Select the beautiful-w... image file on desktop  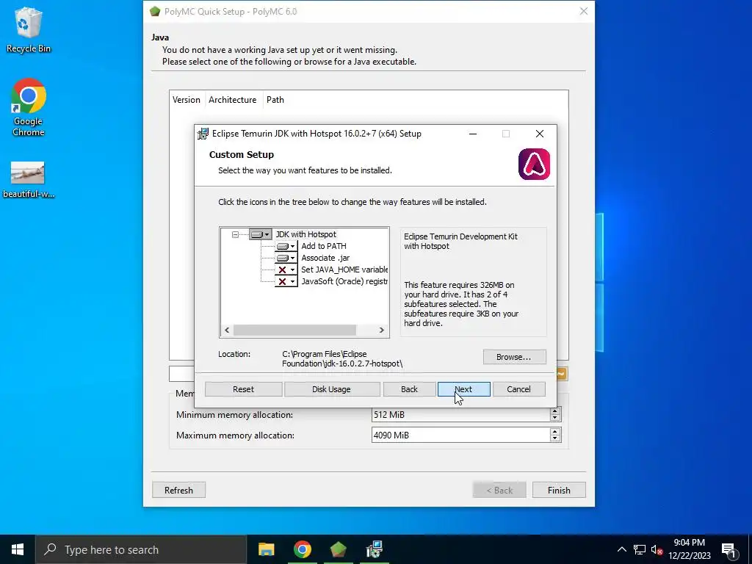[29, 180]
